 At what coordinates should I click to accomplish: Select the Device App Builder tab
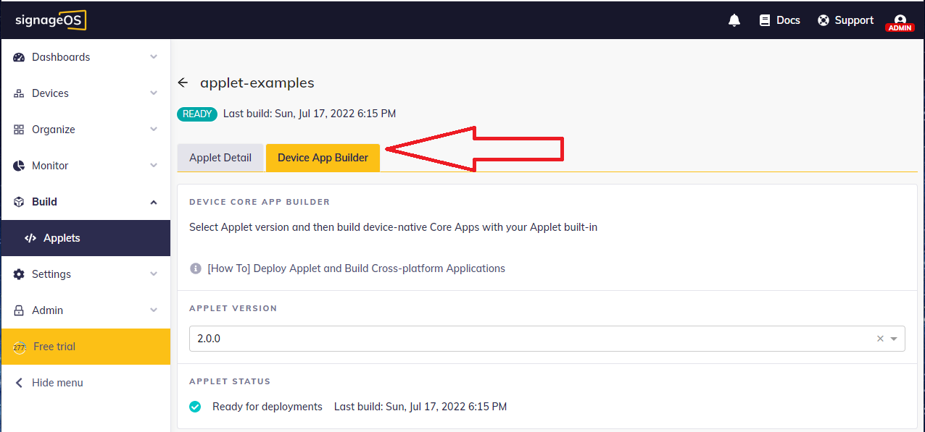[x=323, y=157]
